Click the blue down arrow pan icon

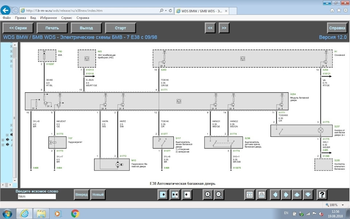[308, 195]
